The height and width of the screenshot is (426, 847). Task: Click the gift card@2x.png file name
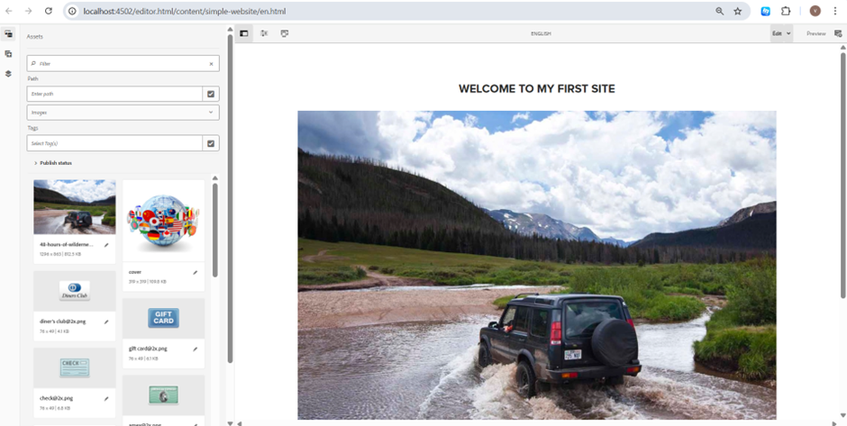tap(148, 349)
